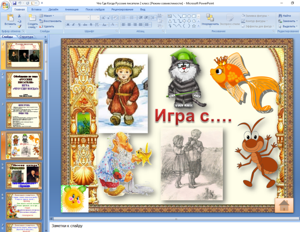300x232 pixels.
Task: Expand the shapes gallery more arrow
Action: pos(199,26)
